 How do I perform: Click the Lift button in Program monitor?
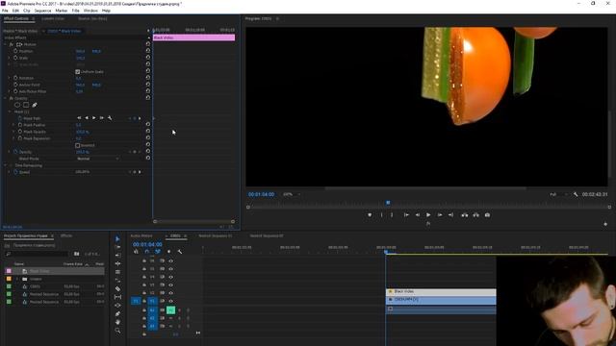[465, 215]
